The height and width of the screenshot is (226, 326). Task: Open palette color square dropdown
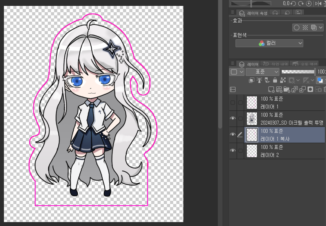pyautogui.click(x=237, y=72)
